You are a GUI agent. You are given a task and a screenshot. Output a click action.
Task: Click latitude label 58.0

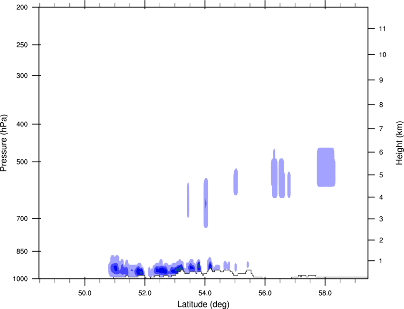click(x=325, y=293)
